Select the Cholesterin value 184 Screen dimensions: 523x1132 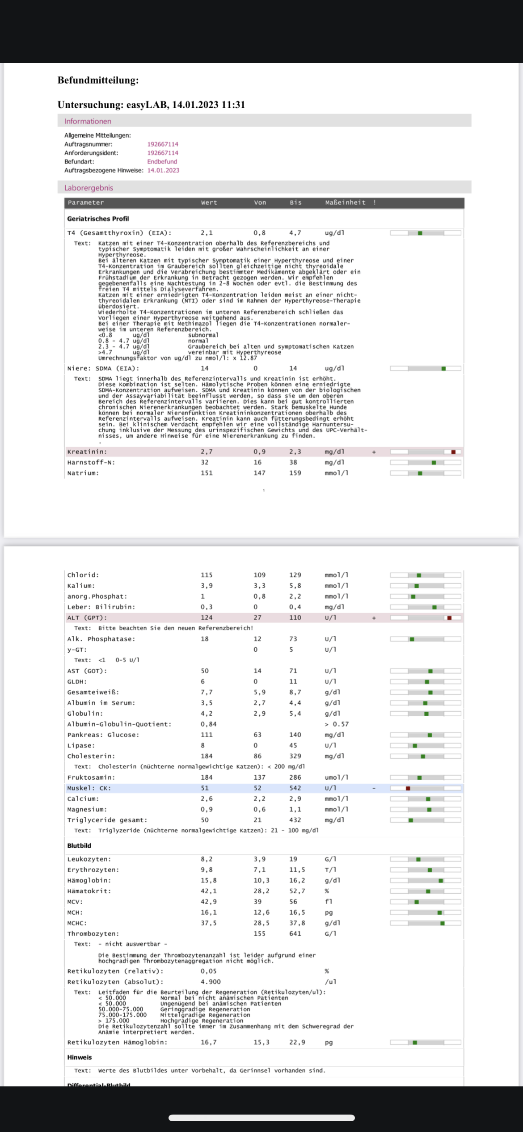207,756
